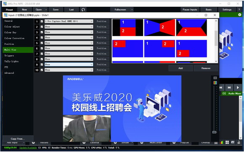Viewport: 244px width, 152px height.
Task: Expand the Fullscreen dropdown arrow
Action: click(x=132, y=10)
